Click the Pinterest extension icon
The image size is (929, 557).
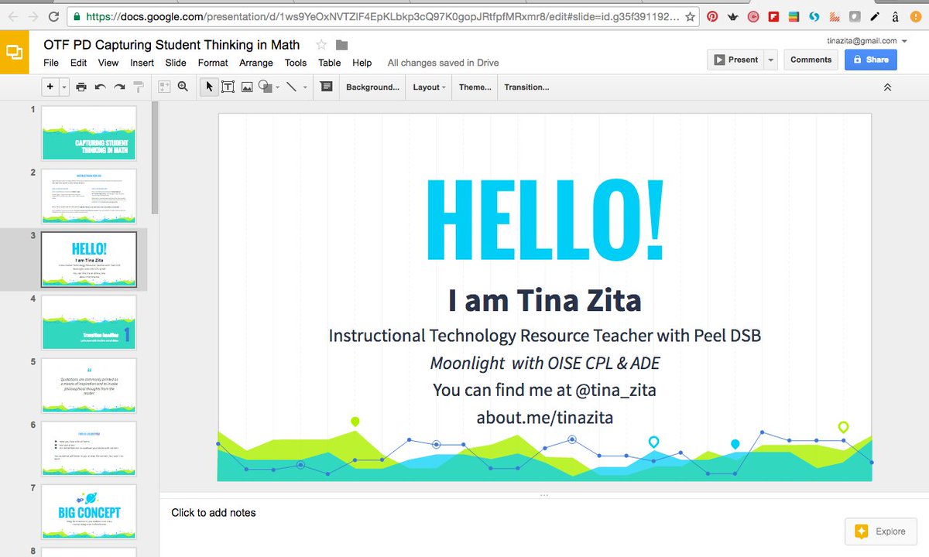click(712, 15)
